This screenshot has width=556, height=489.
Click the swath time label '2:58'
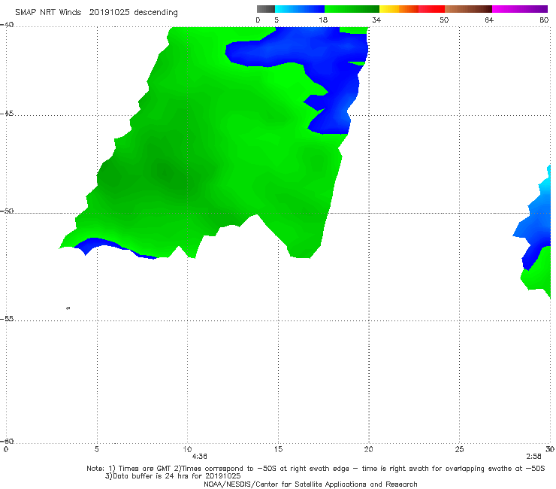(533, 457)
